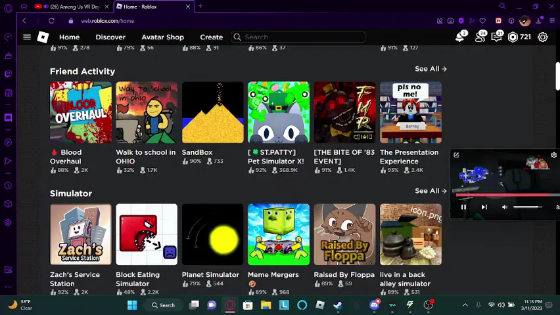Screen dimensions: 560x315
Task: Open Discord from the taskbar
Action: tap(374, 305)
